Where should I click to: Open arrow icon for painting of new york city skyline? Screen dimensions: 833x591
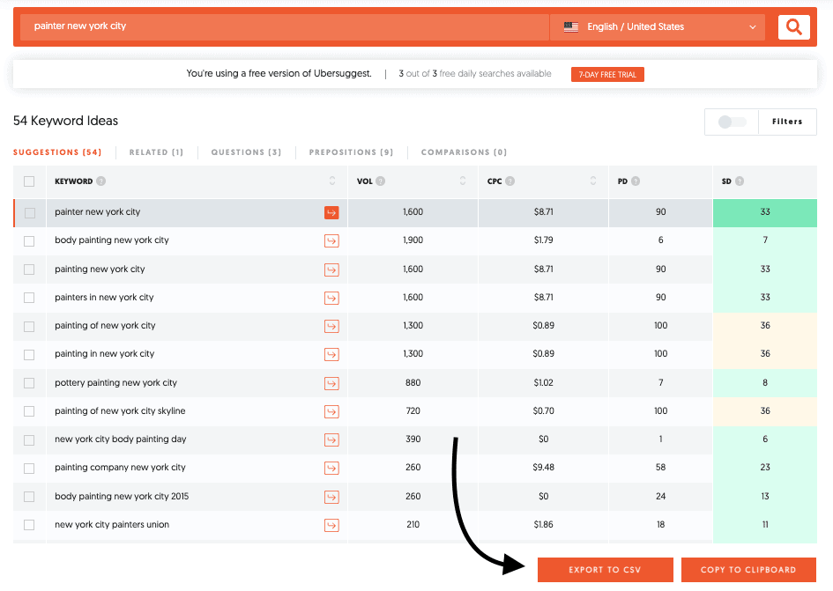[x=331, y=411]
